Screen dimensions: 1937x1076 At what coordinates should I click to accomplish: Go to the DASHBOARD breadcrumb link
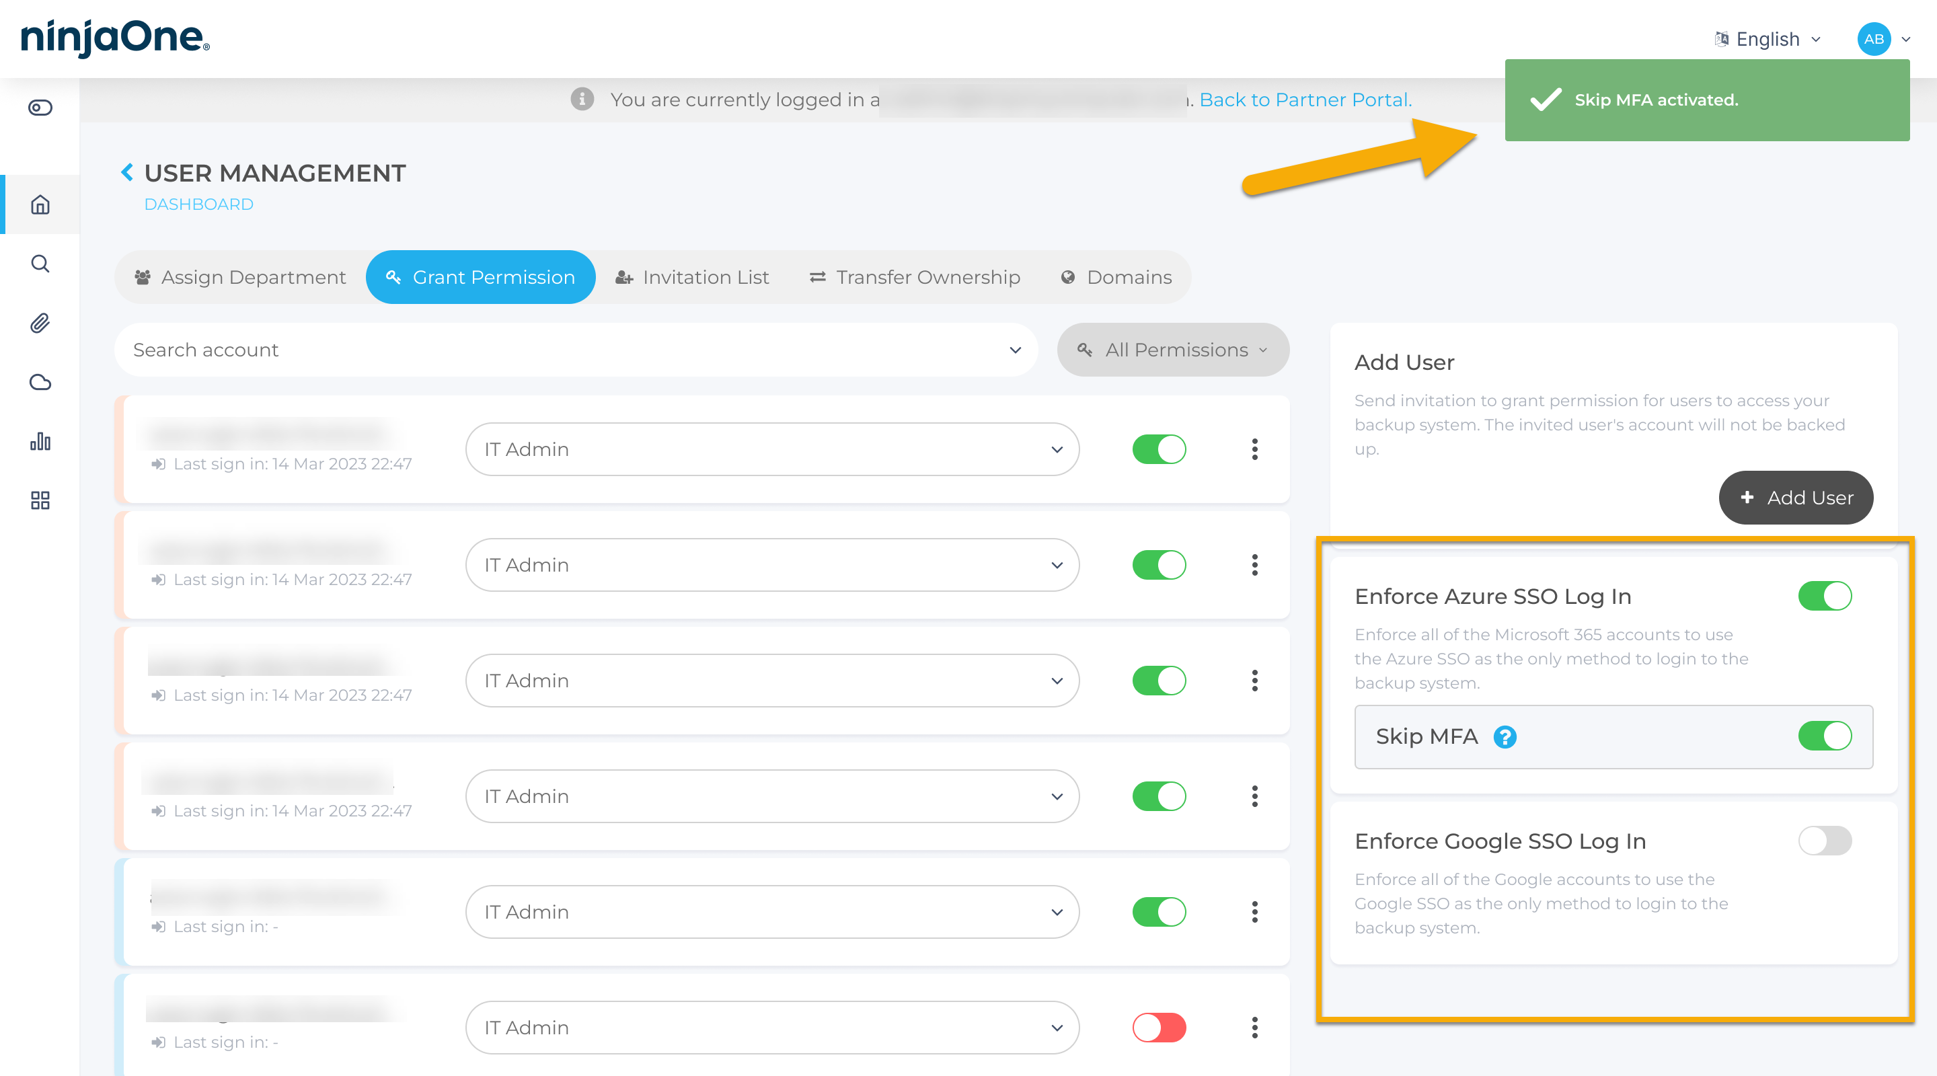[x=198, y=204]
